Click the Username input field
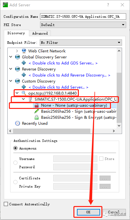Screen dimensions: 130x220 pyautogui.click(x=75, y=159)
